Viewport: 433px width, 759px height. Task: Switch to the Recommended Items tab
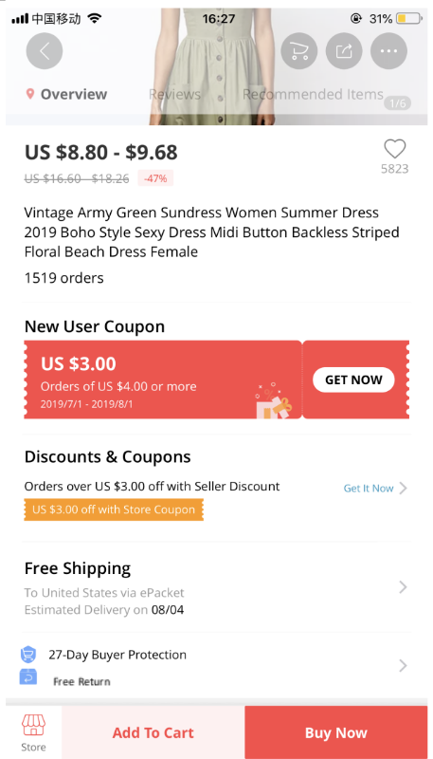(313, 94)
